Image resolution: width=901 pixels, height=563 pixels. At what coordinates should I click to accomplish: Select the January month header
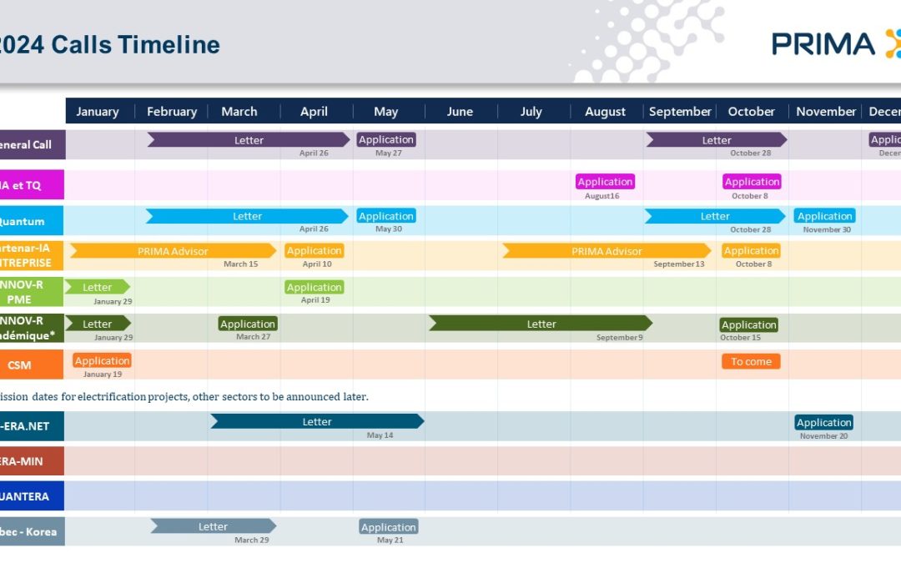tap(98, 111)
